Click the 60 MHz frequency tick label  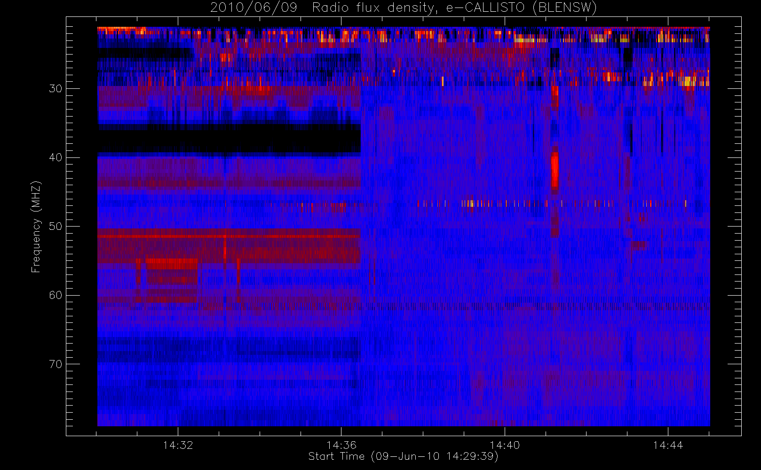point(55,295)
